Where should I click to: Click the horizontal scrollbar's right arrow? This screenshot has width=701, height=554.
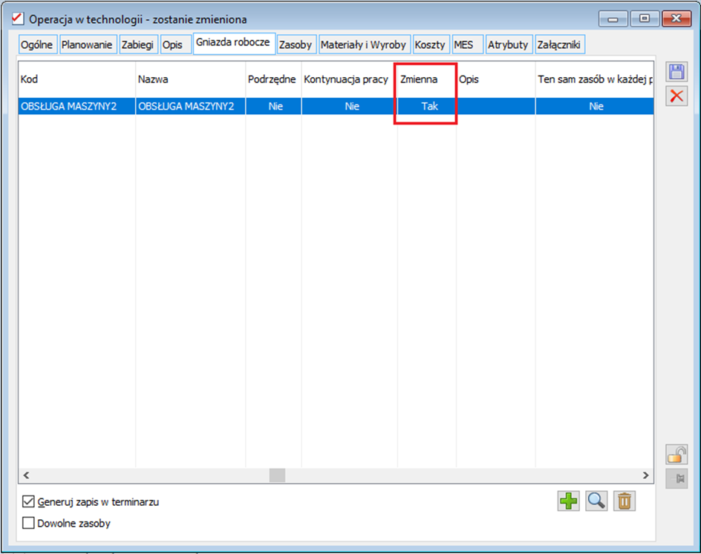(x=647, y=475)
